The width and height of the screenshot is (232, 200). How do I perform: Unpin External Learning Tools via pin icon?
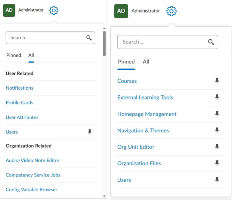tap(217, 97)
